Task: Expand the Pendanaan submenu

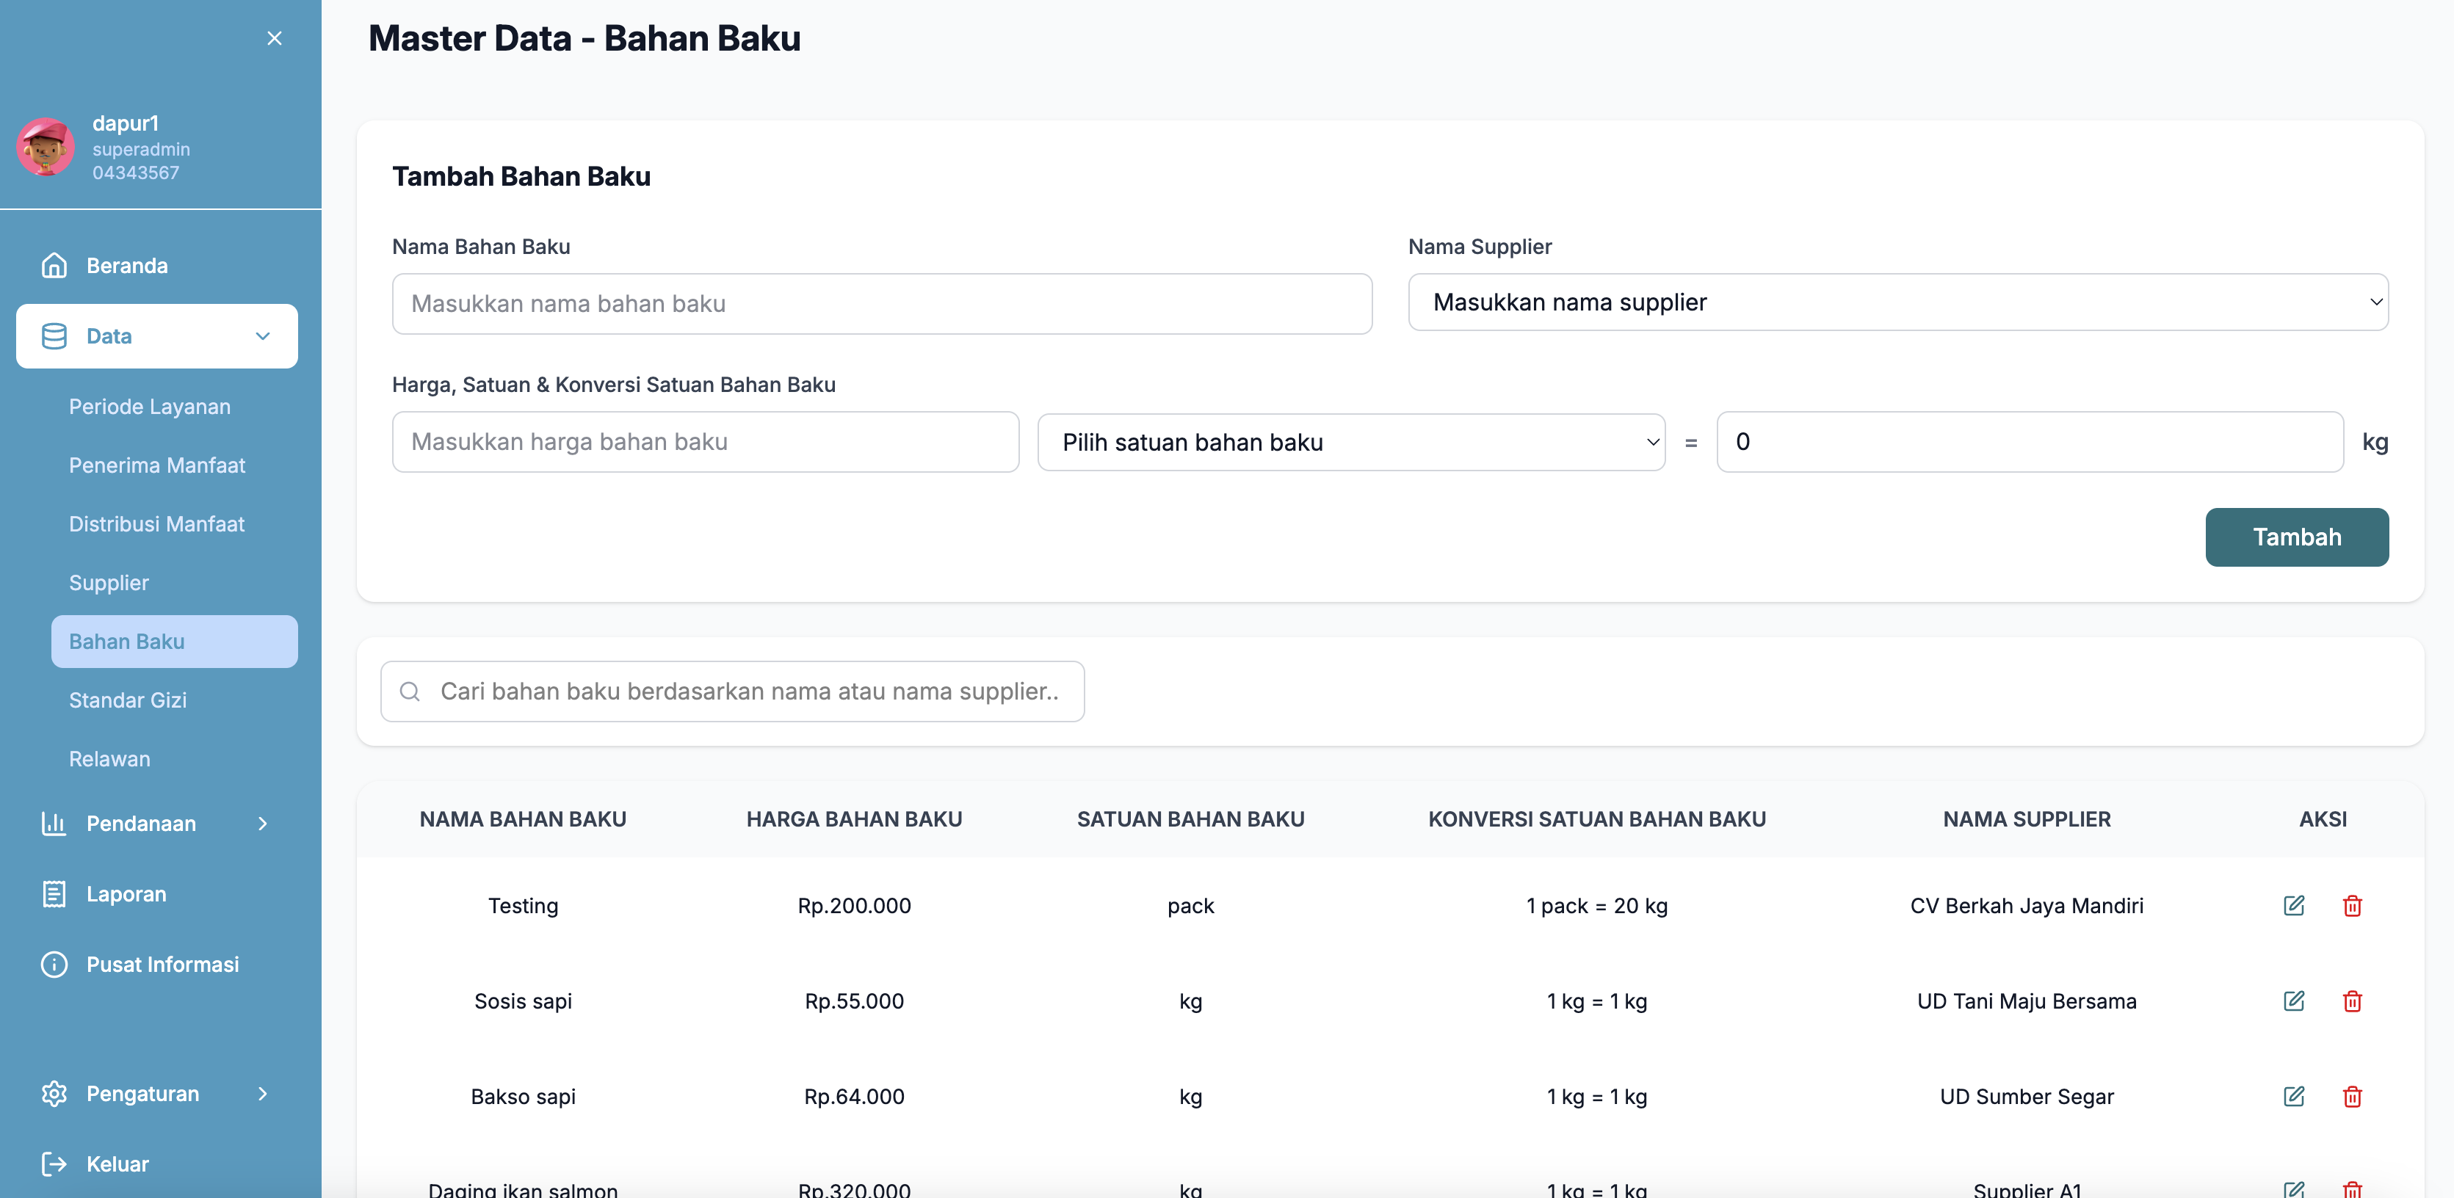Action: pyautogui.click(x=262, y=823)
